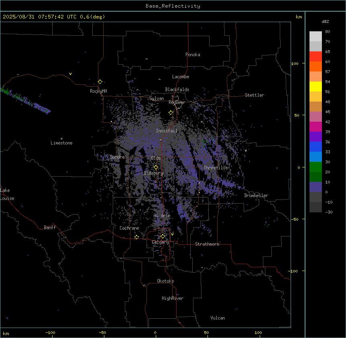Click the Vulcan label

tap(218, 318)
